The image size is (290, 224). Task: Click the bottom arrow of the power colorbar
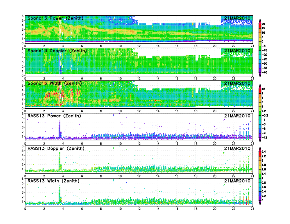click(260, 75)
